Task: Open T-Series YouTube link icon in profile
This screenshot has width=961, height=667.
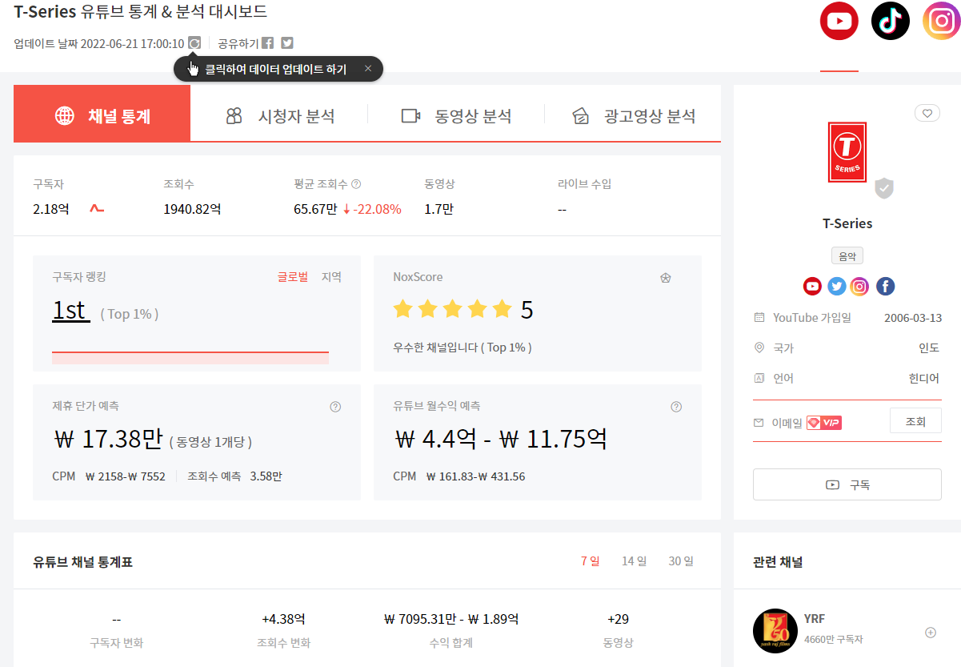Action: [812, 286]
